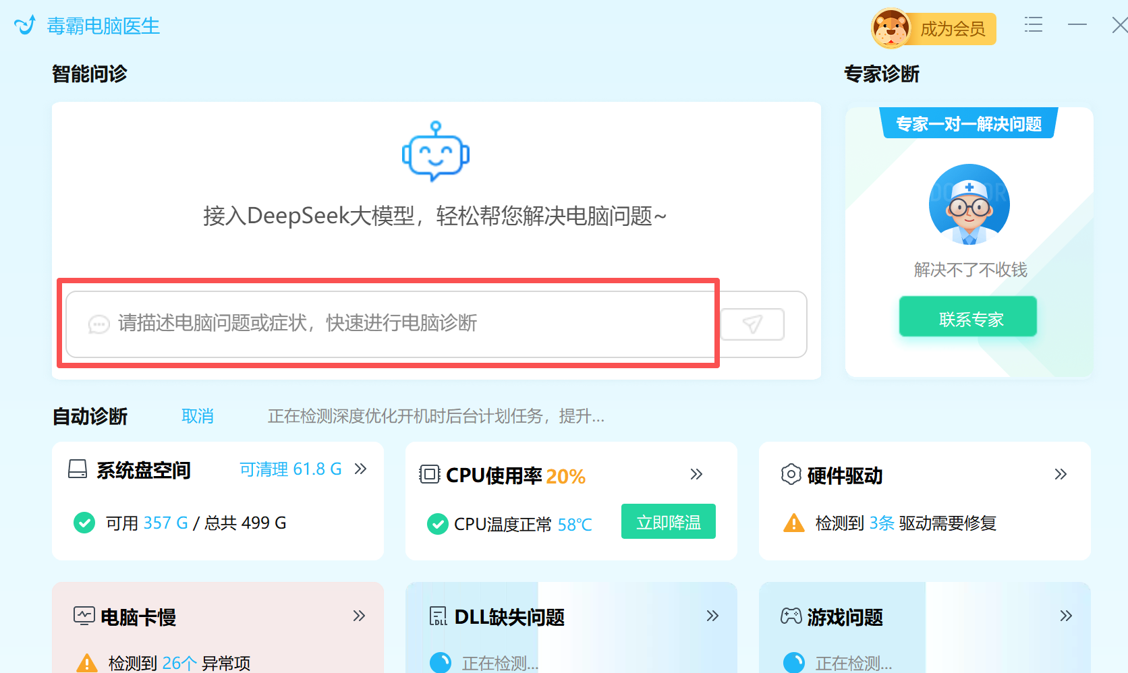Open 可清理 61.8 G link
The width and height of the screenshot is (1128, 673).
pos(291,469)
